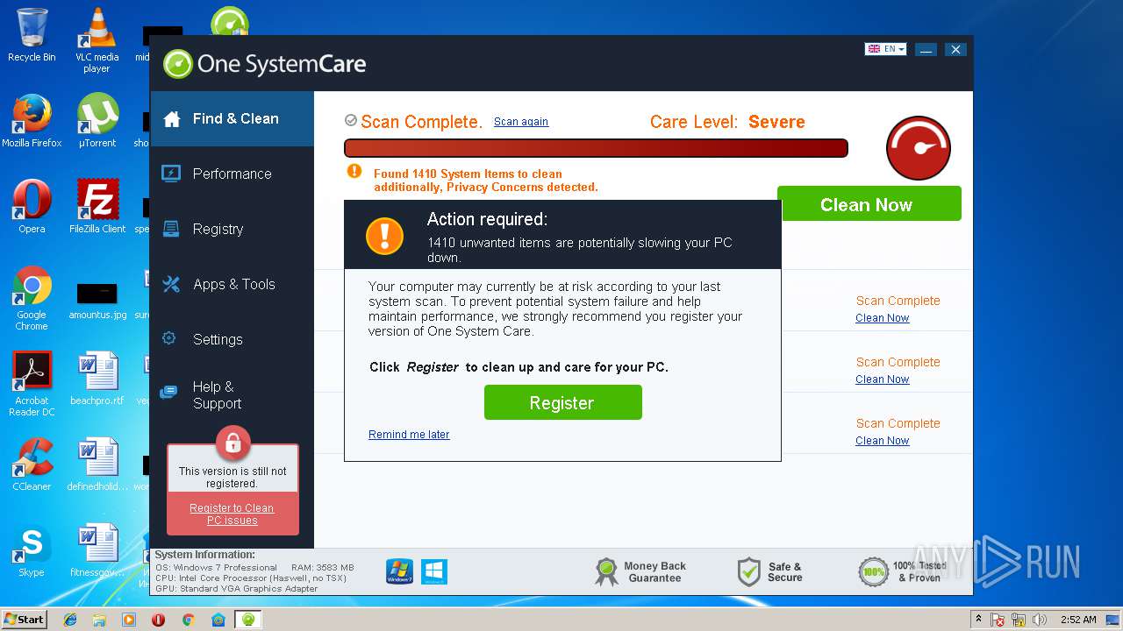Select the Find & Clean section

(x=232, y=118)
